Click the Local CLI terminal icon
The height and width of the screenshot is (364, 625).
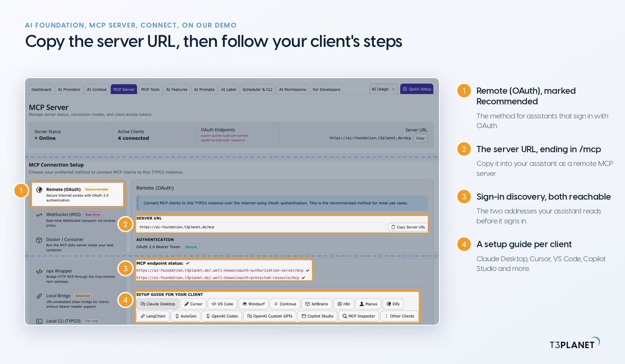tap(39, 321)
